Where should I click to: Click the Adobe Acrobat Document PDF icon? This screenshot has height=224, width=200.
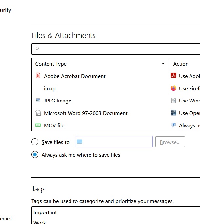point(38,76)
